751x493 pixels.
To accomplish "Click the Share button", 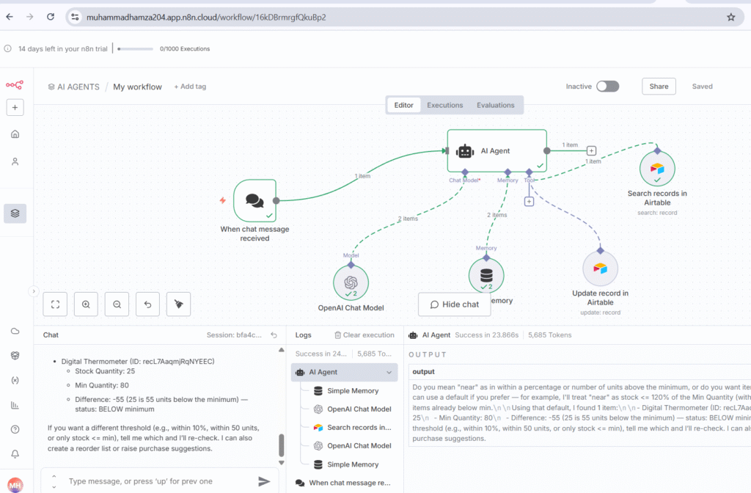I will pos(659,87).
